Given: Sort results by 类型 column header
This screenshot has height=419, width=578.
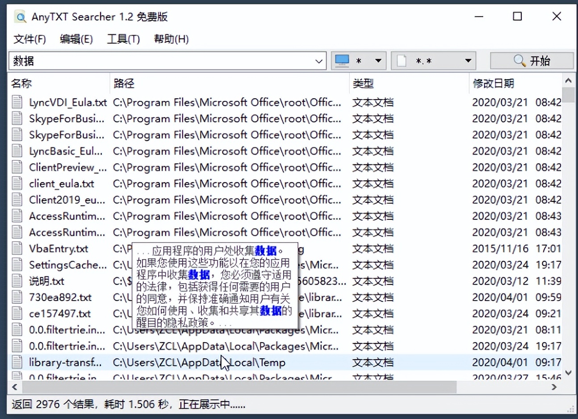Looking at the screenshot, I should coord(409,84).
